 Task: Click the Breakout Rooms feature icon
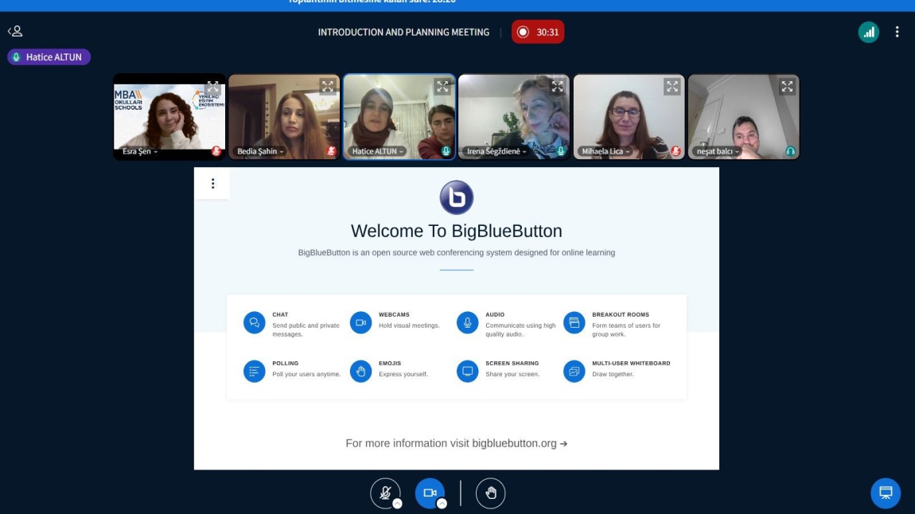coord(574,322)
